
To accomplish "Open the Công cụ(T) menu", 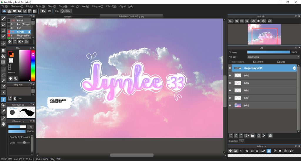I will 97,6.
